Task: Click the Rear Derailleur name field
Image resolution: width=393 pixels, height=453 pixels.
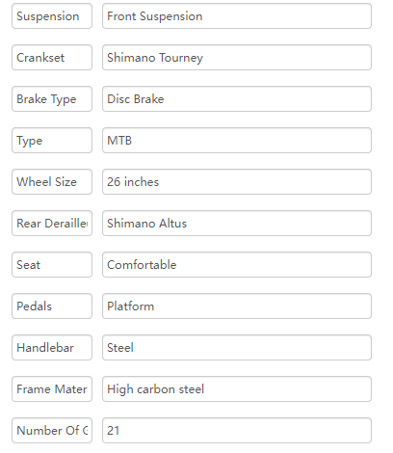Action: point(52,224)
